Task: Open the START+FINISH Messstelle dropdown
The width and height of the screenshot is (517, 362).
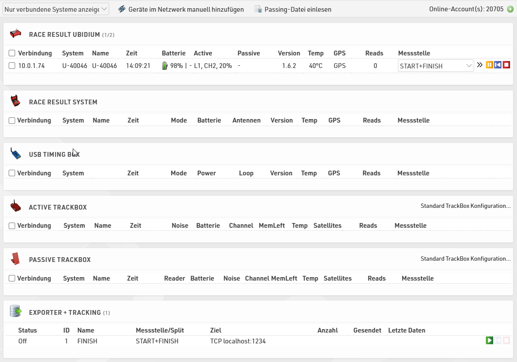Action: pos(436,66)
